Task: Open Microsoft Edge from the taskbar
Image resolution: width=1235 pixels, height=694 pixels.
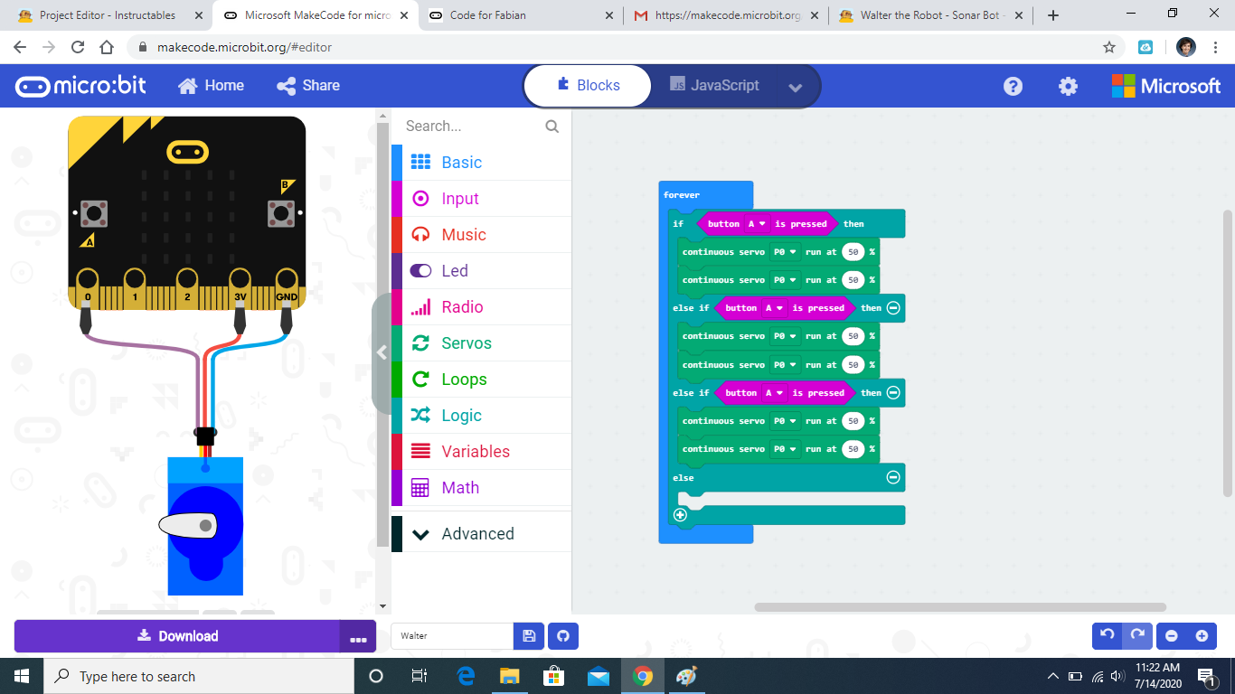Action: [467, 676]
